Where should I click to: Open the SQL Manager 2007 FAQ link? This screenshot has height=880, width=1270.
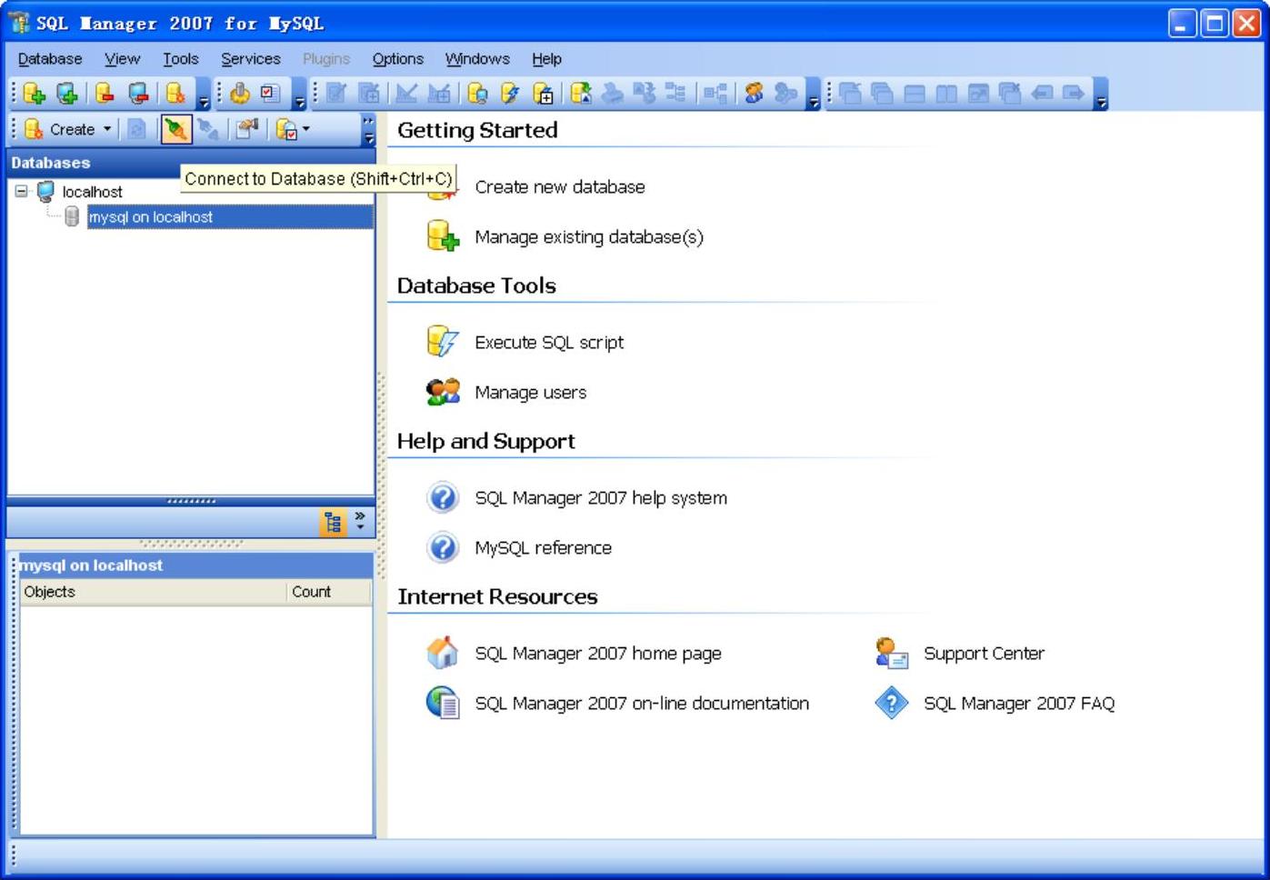(1019, 703)
